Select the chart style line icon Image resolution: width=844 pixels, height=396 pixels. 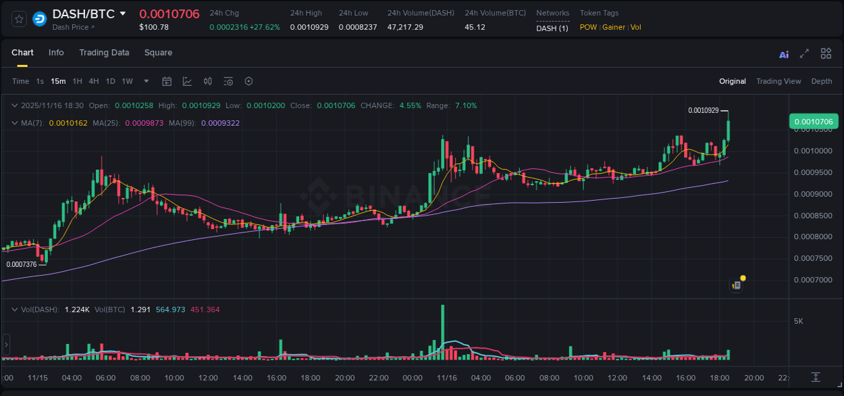(187, 81)
